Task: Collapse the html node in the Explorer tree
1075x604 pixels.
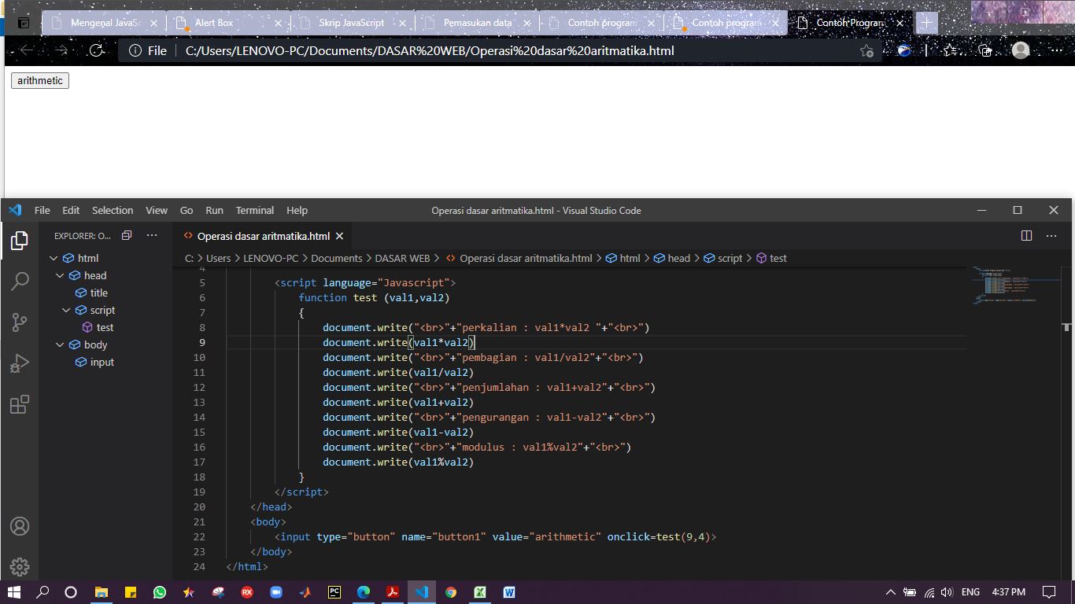Action: click(54, 257)
